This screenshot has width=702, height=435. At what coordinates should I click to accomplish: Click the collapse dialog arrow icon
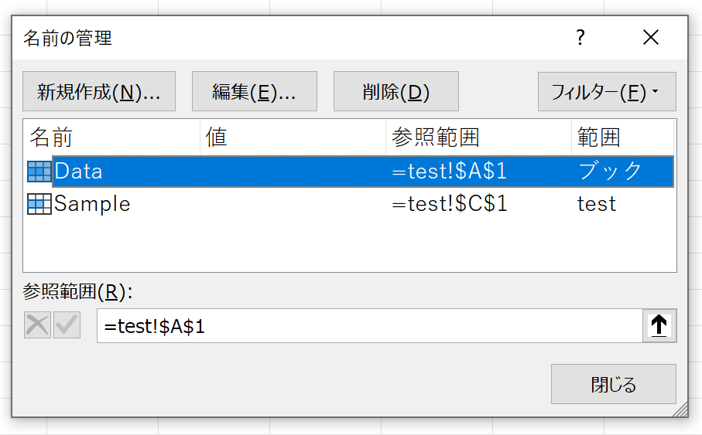659,325
